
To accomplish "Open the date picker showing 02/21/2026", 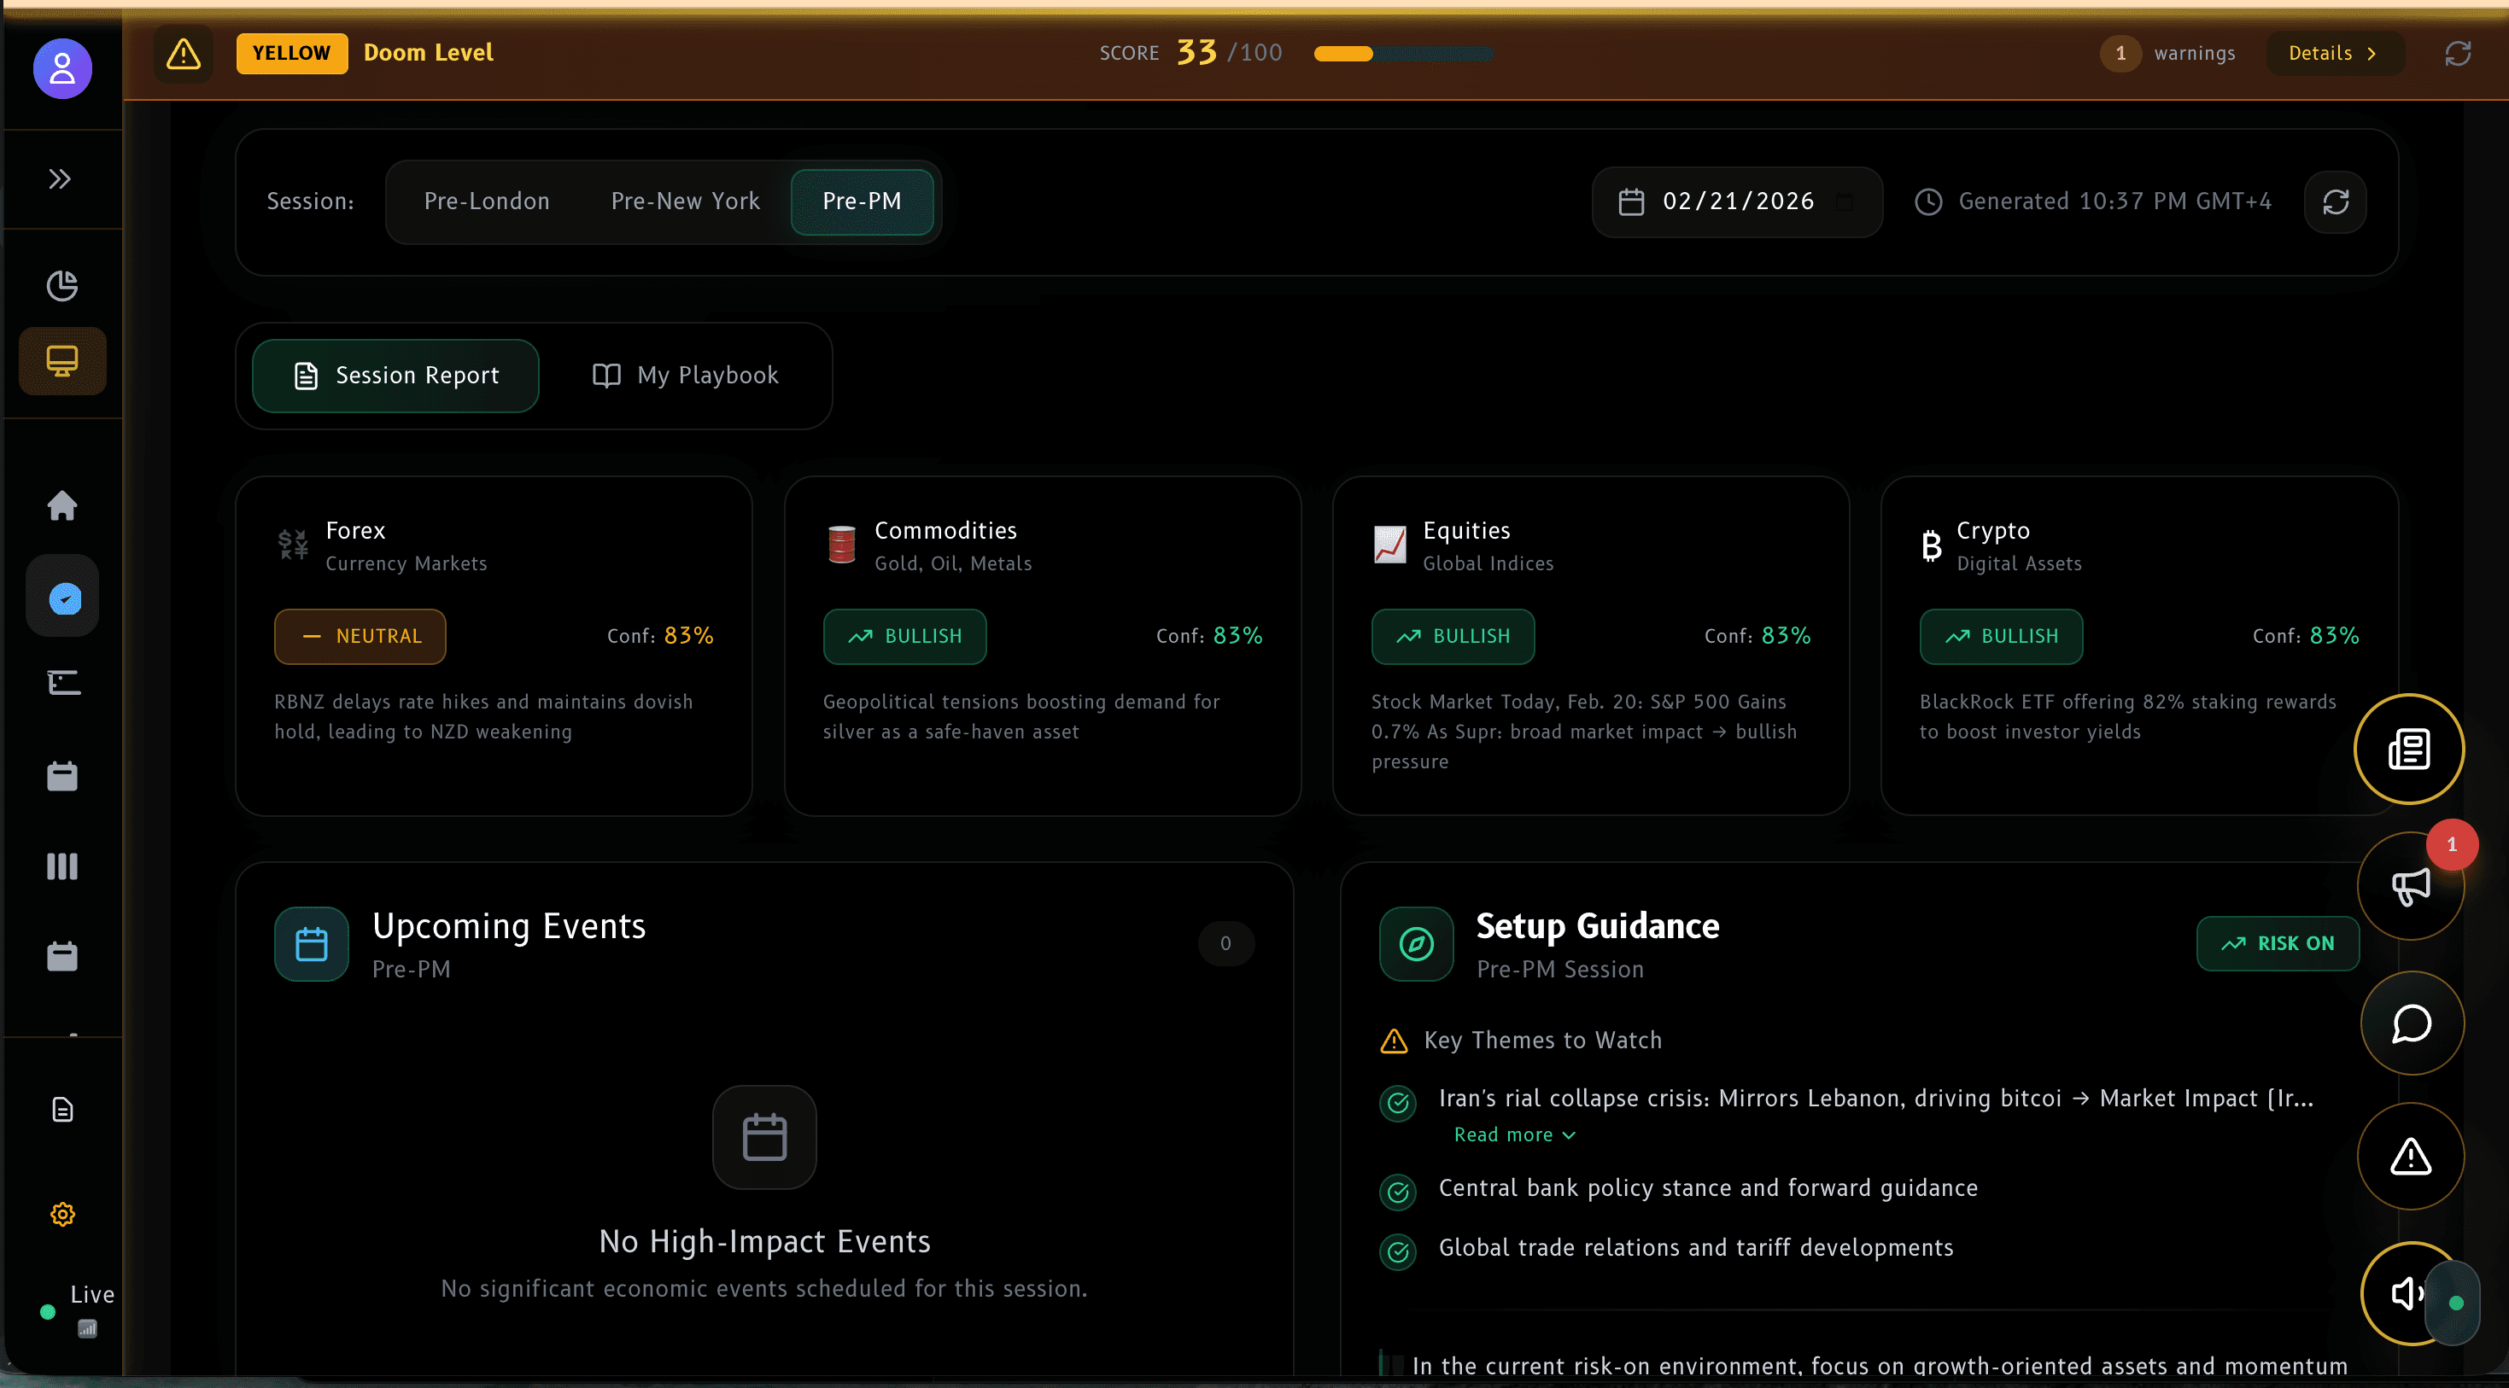I will click(1737, 201).
